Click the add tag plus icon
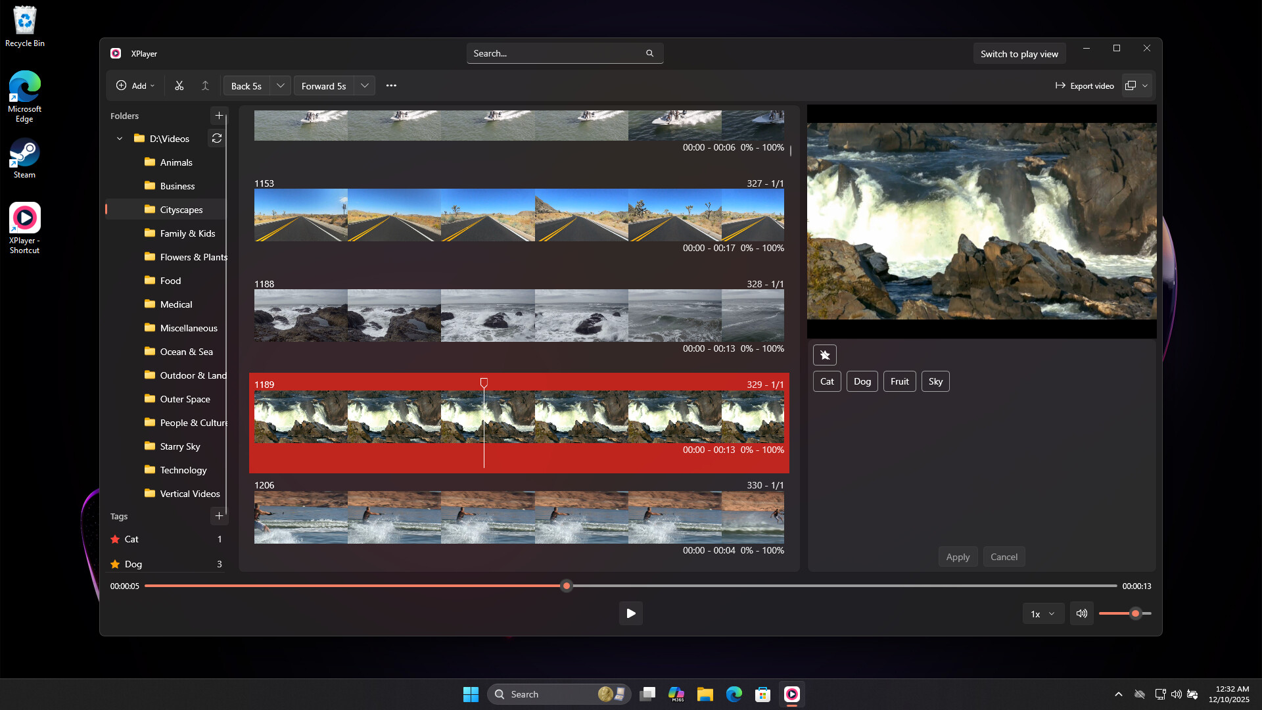The height and width of the screenshot is (710, 1262). pos(219,516)
